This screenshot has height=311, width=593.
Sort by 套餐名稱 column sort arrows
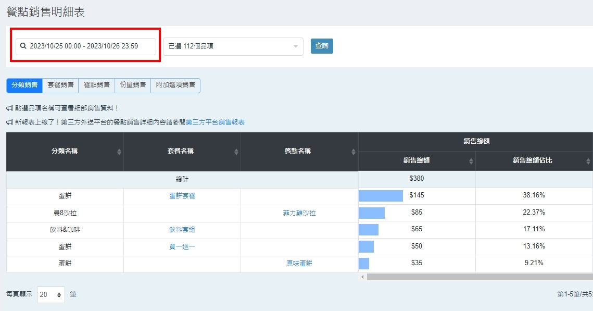pos(236,152)
